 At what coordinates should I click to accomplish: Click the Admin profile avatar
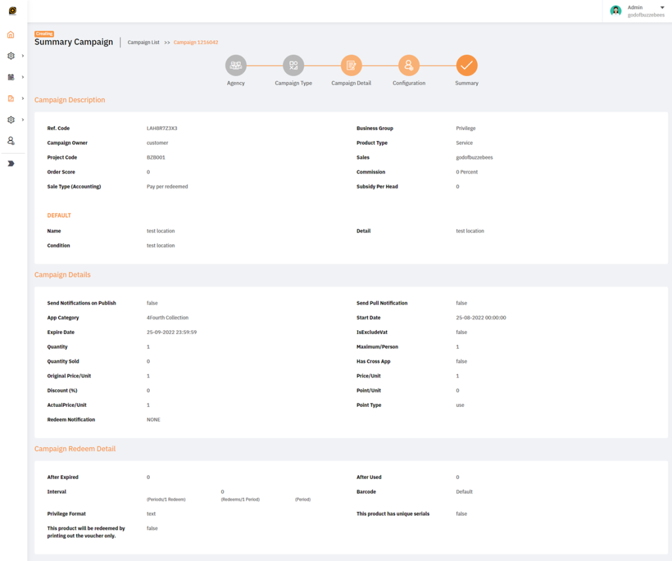click(616, 10)
